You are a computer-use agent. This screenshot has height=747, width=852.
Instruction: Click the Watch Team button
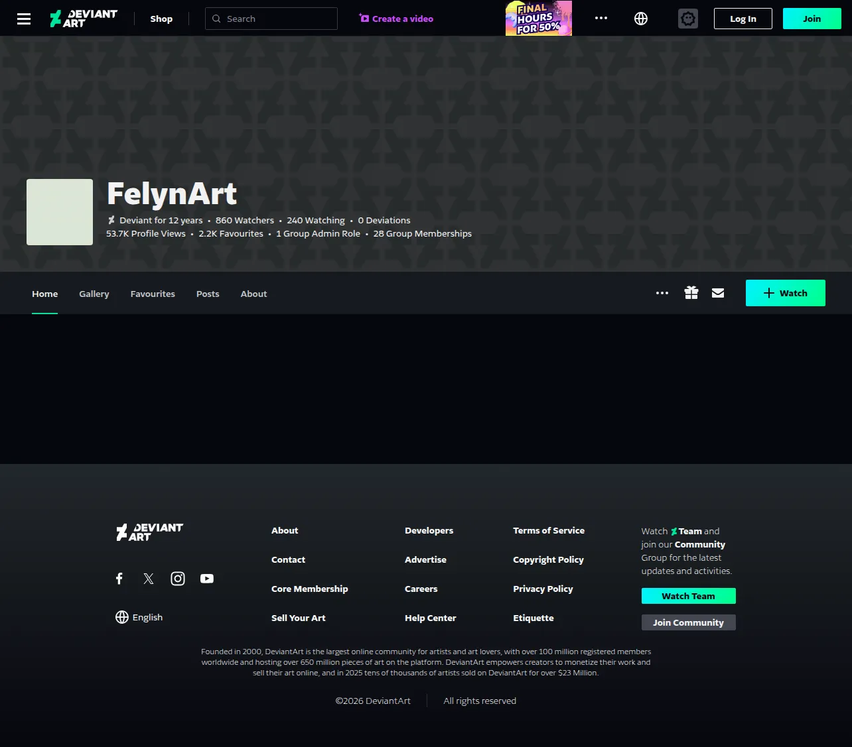689,596
